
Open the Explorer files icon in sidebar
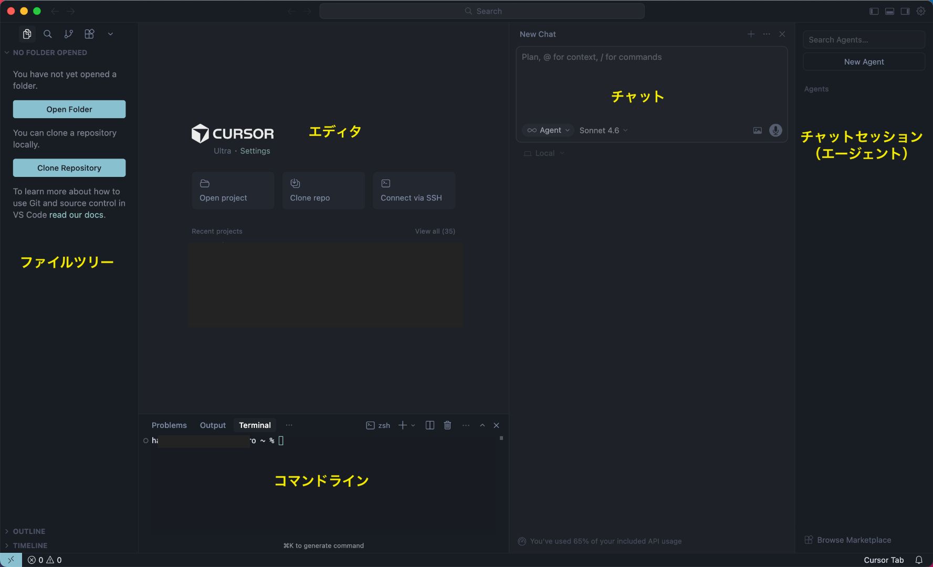coord(27,34)
